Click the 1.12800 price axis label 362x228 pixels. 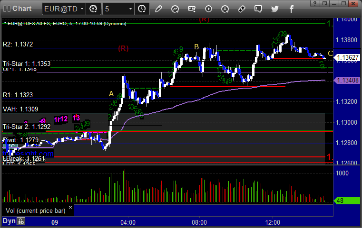point(346,143)
